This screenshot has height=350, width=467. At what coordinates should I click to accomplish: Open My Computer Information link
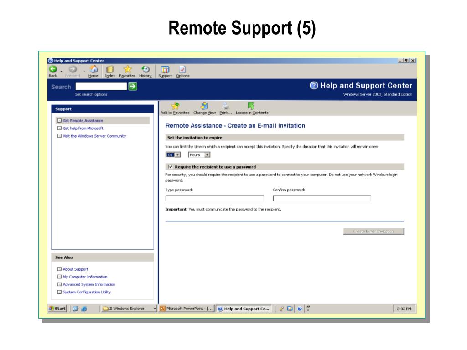click(x=85, y=277)
